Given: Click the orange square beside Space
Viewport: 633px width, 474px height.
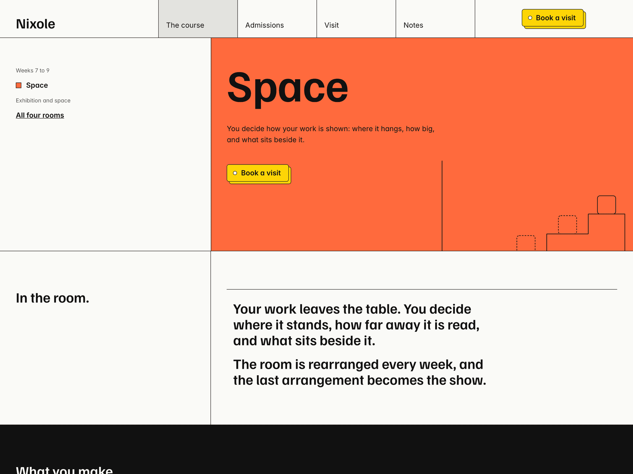Looking at the screenshot, I should 19,85.
